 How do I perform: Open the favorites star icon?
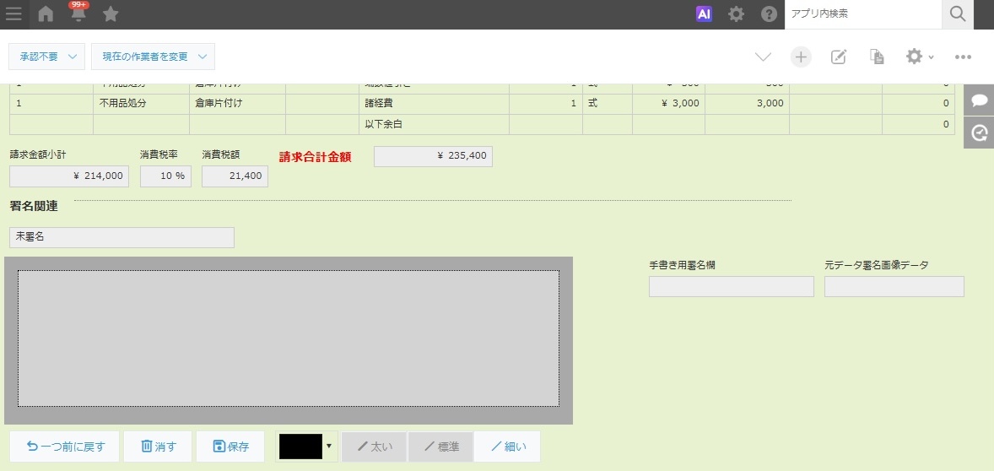click(x=111, y=14)
